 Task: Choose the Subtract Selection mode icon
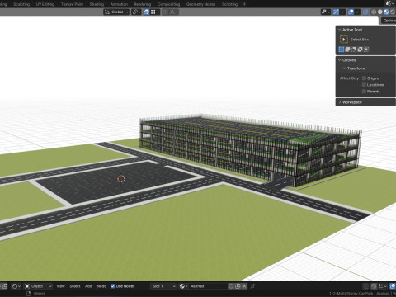354,49
